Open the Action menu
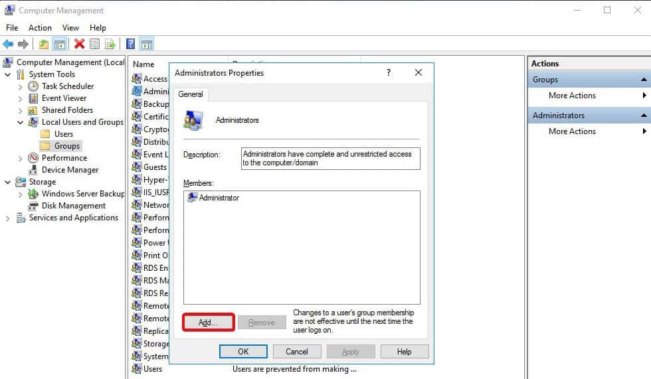The height and width of the screenshot is (379, 651). (x=41, y=28)
